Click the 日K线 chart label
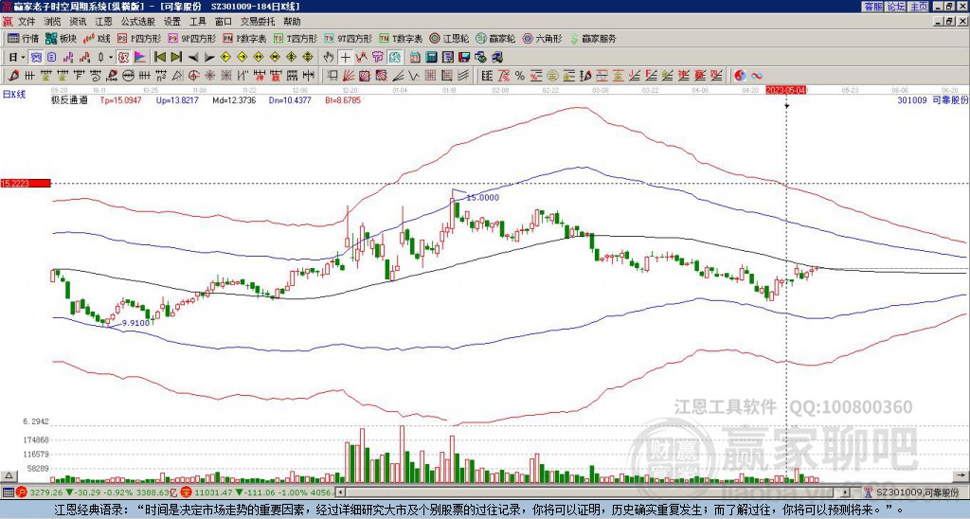This screenshot has height=519, width=970. [x=14, y=95]
